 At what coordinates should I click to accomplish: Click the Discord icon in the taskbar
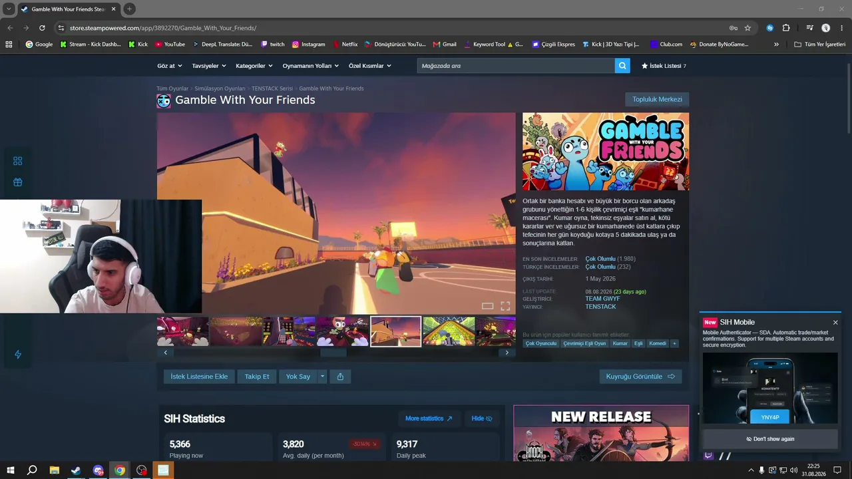coord(99,470)
